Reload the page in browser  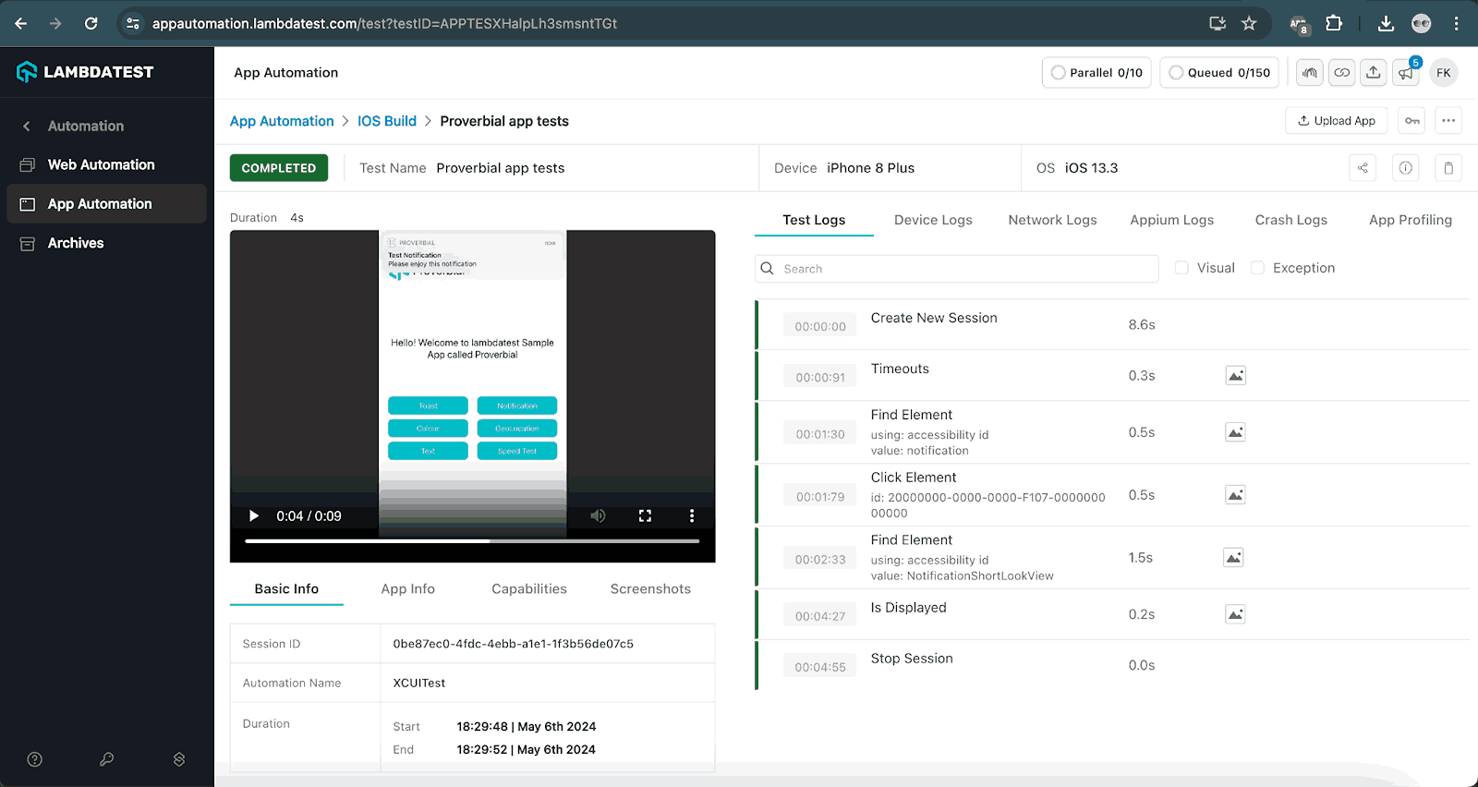[x=91, y=23]
